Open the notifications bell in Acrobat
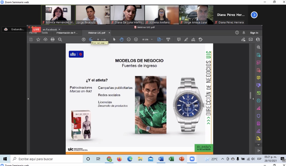This screenshot has width=286, height=166. (x=244, y=32)
